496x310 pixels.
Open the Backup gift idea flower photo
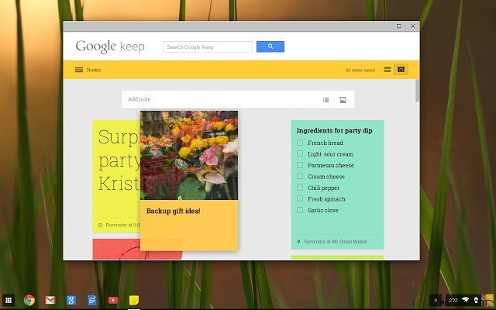click(189, 155)
